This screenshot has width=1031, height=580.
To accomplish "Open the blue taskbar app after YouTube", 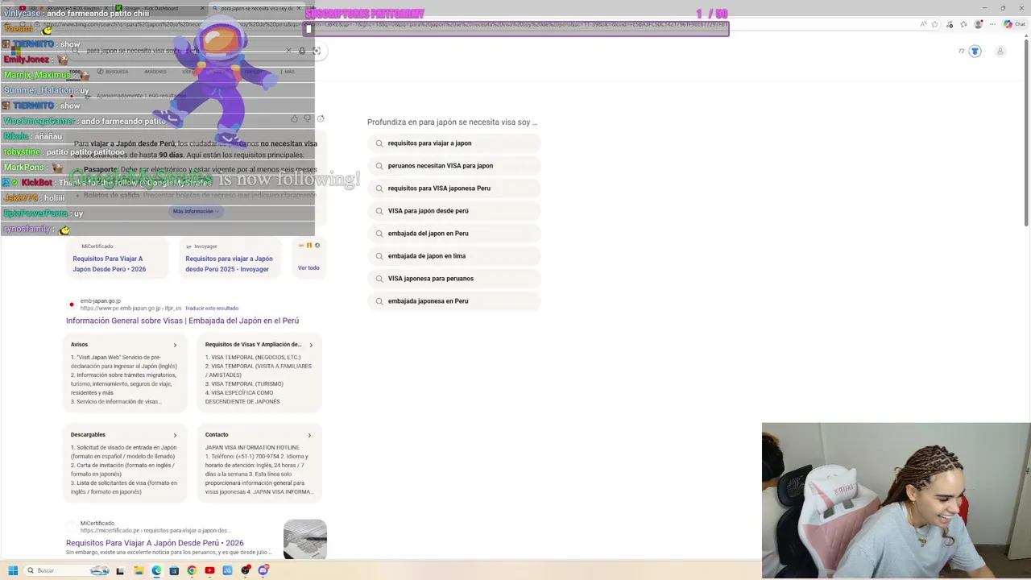I will click(x=227, y=570).
